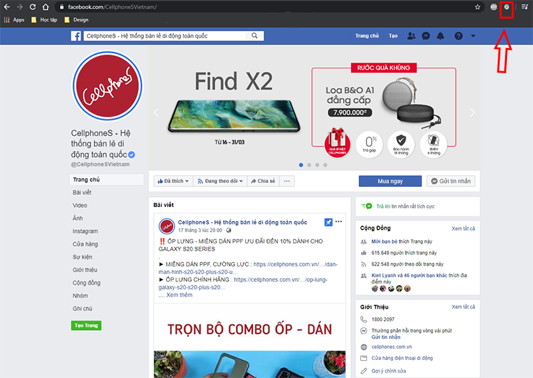Open Sự kiện section in sidebar
533x378 pixels.
coord(82,257)
